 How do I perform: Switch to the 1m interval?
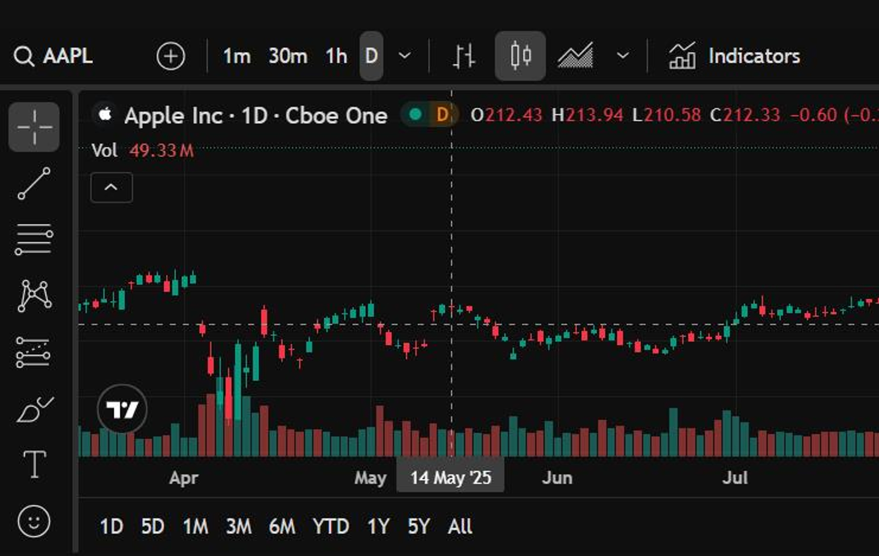[x=237, y=56]
